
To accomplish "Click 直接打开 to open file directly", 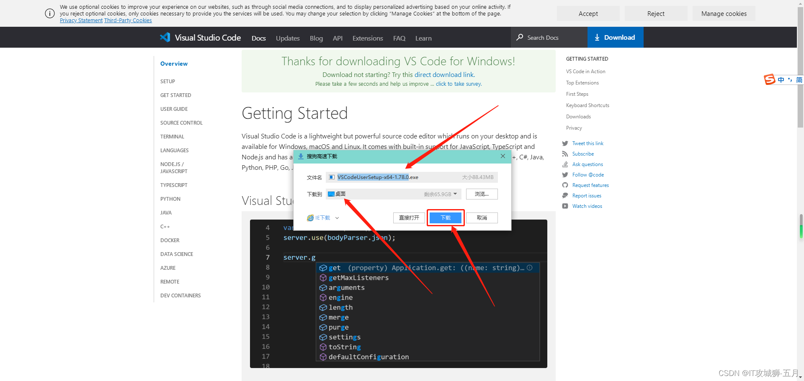I will pyautogui.click(x=409, y=218).
